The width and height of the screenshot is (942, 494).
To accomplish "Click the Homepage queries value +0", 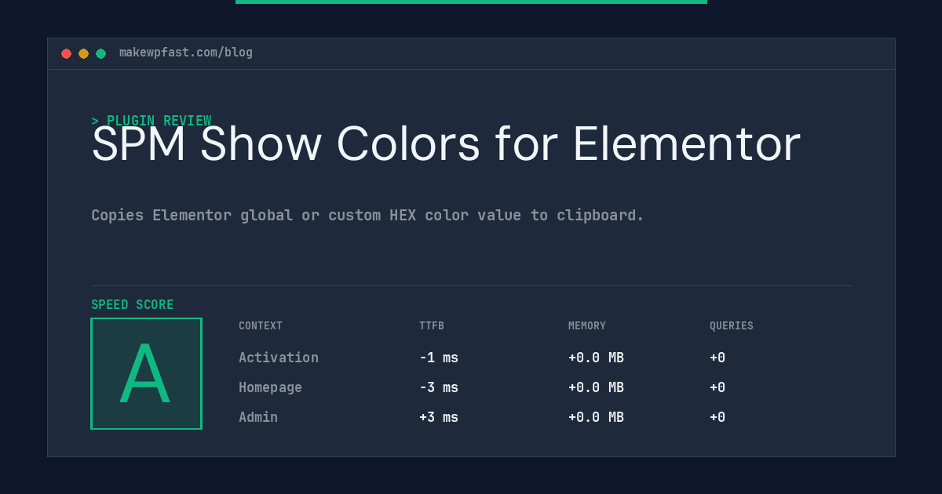I will pyautogui.click(x=717, y=387).
